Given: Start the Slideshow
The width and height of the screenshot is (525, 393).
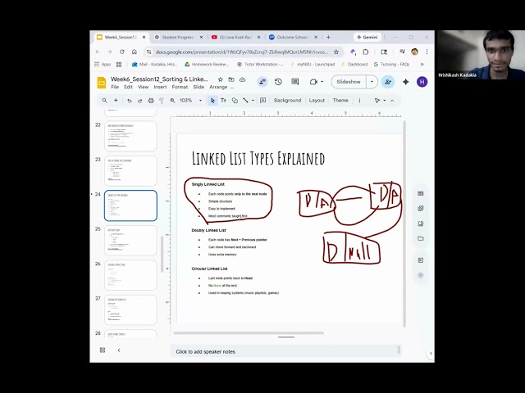Looking at the screenshot, I should [x=349, y=82].
